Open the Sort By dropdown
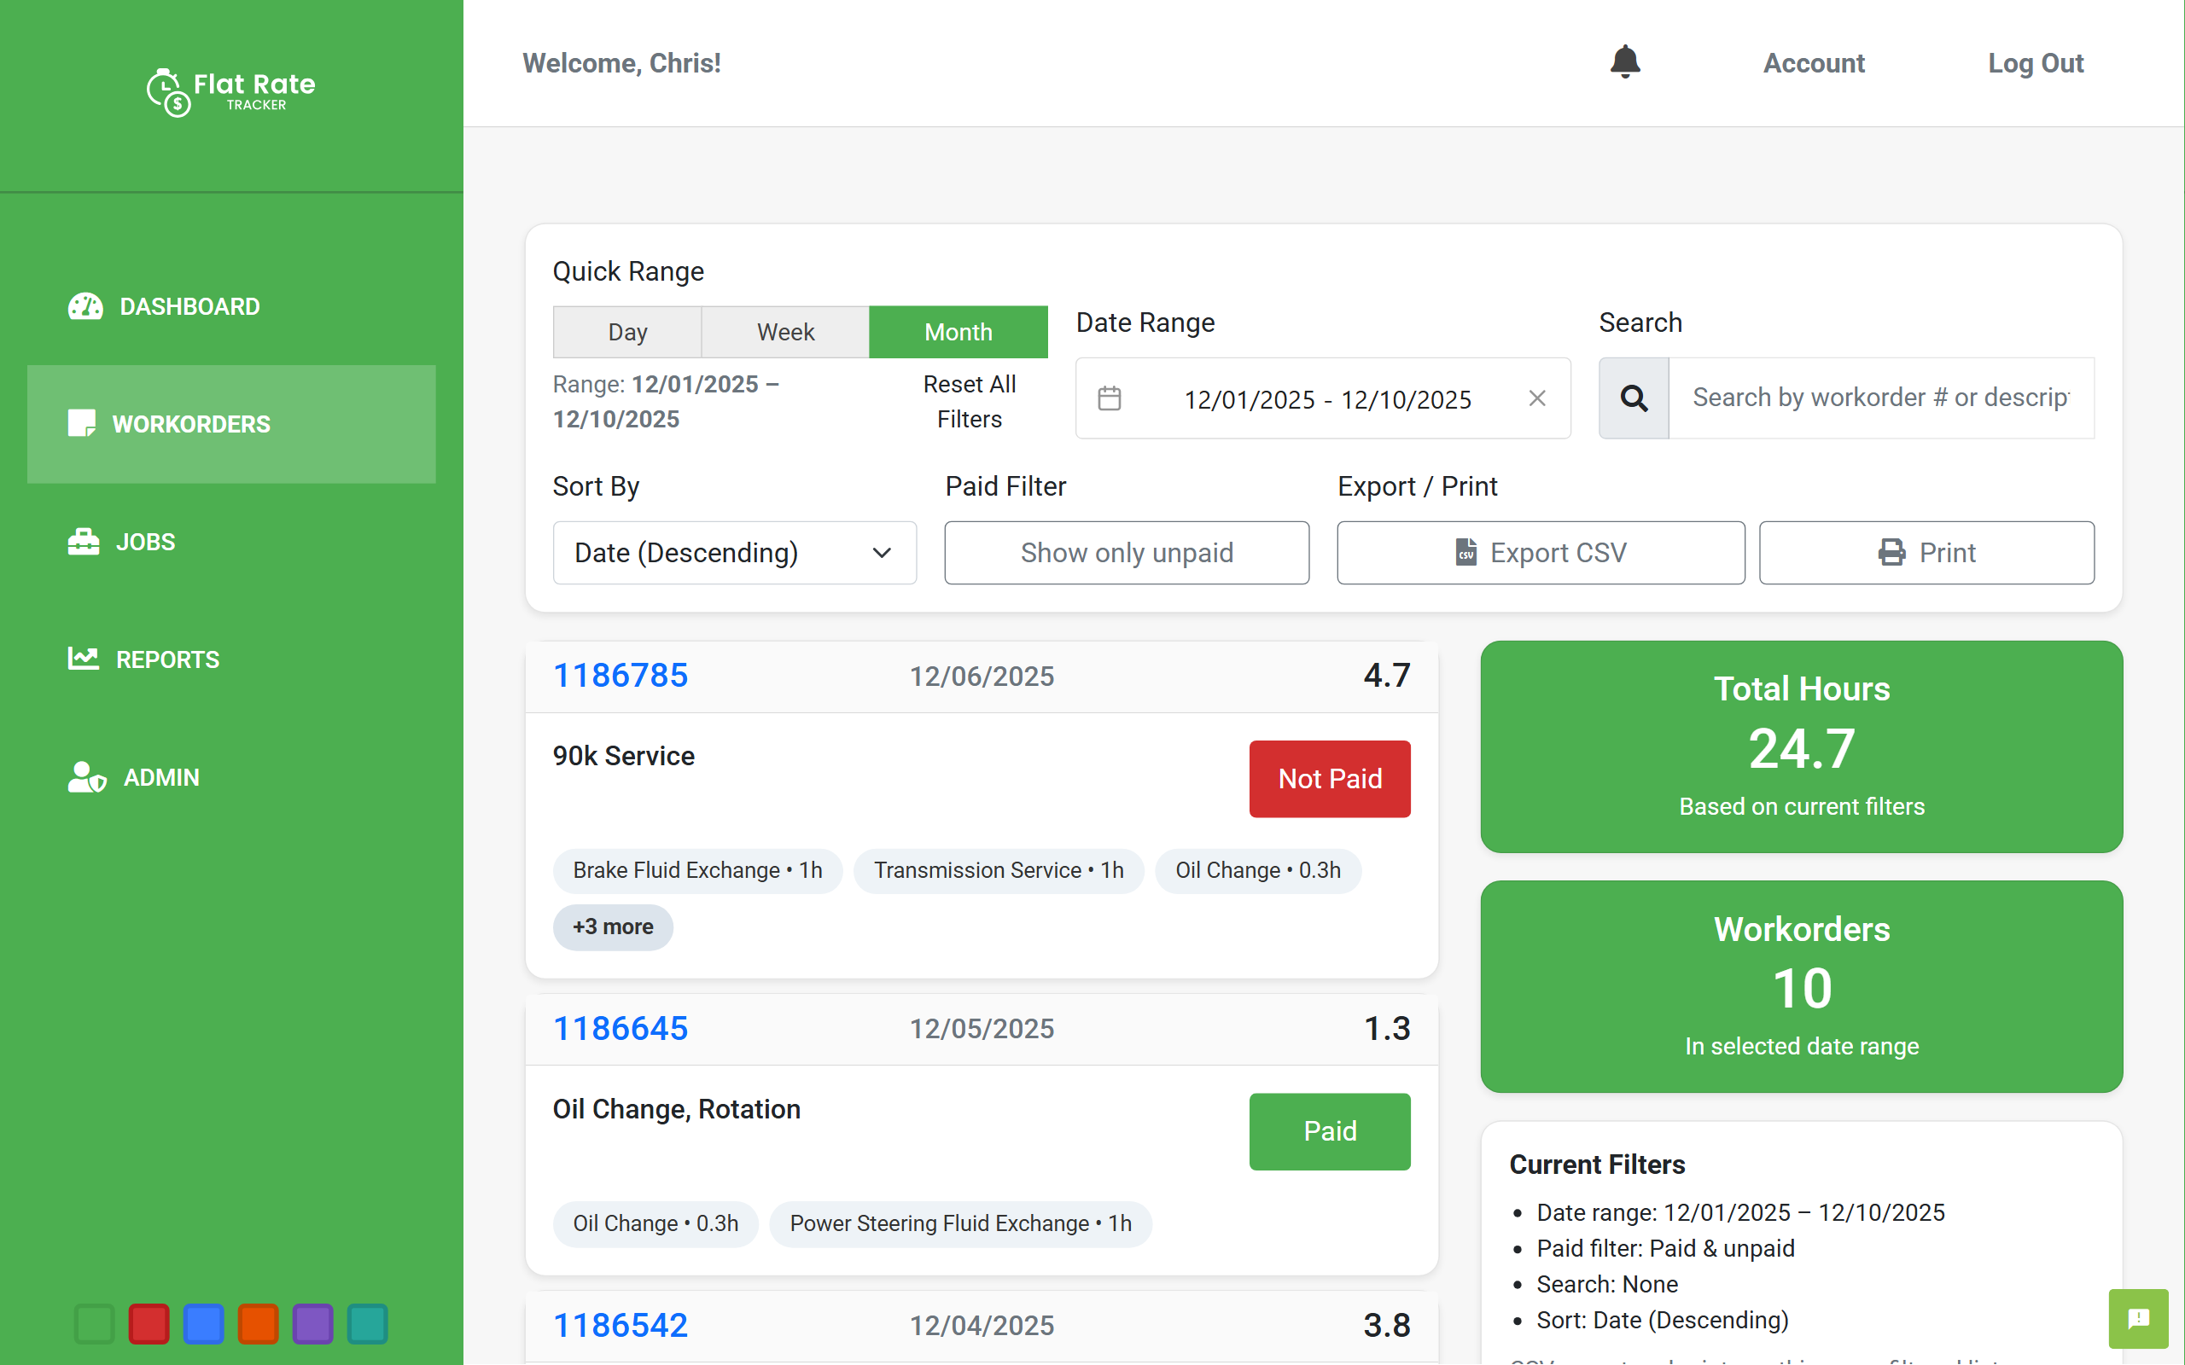The height and width of the screenshot is (1365, 2185). pyautogui.click(x=734, y=553)
